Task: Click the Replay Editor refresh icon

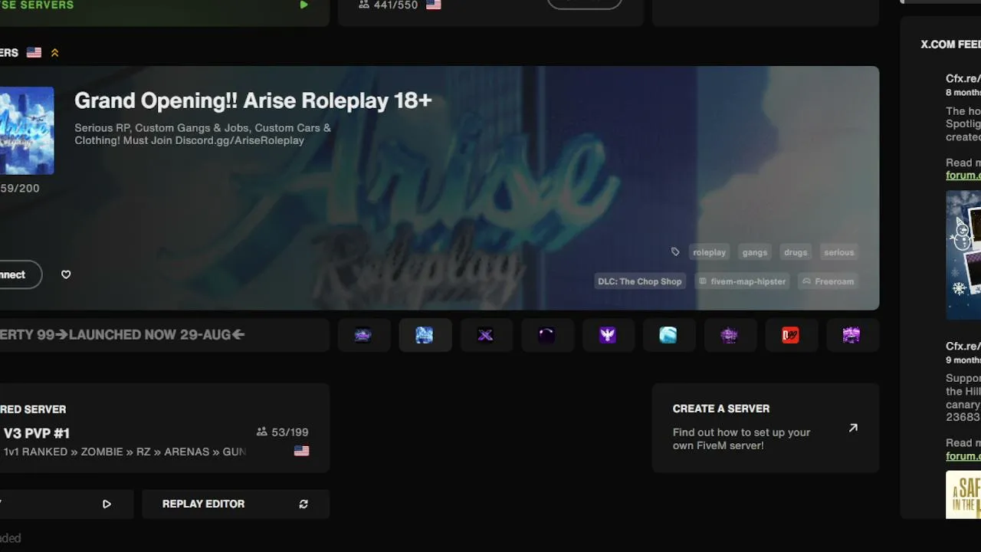Action: point(303,504)
